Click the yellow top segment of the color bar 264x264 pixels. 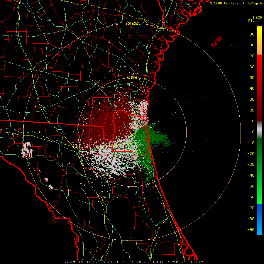[259, 40]
